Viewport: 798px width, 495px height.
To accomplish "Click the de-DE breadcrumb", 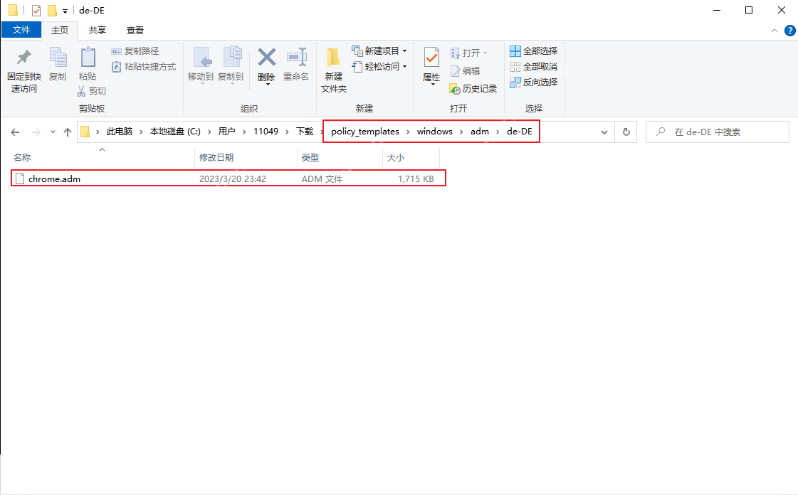I will pos(520,132).
